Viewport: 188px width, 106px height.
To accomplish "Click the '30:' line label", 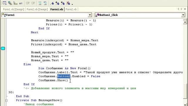I will tap(11, 92).
